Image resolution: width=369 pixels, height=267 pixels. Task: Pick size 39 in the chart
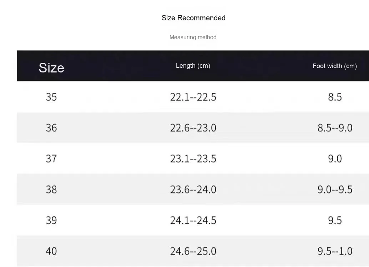click(x=51, y=220)
